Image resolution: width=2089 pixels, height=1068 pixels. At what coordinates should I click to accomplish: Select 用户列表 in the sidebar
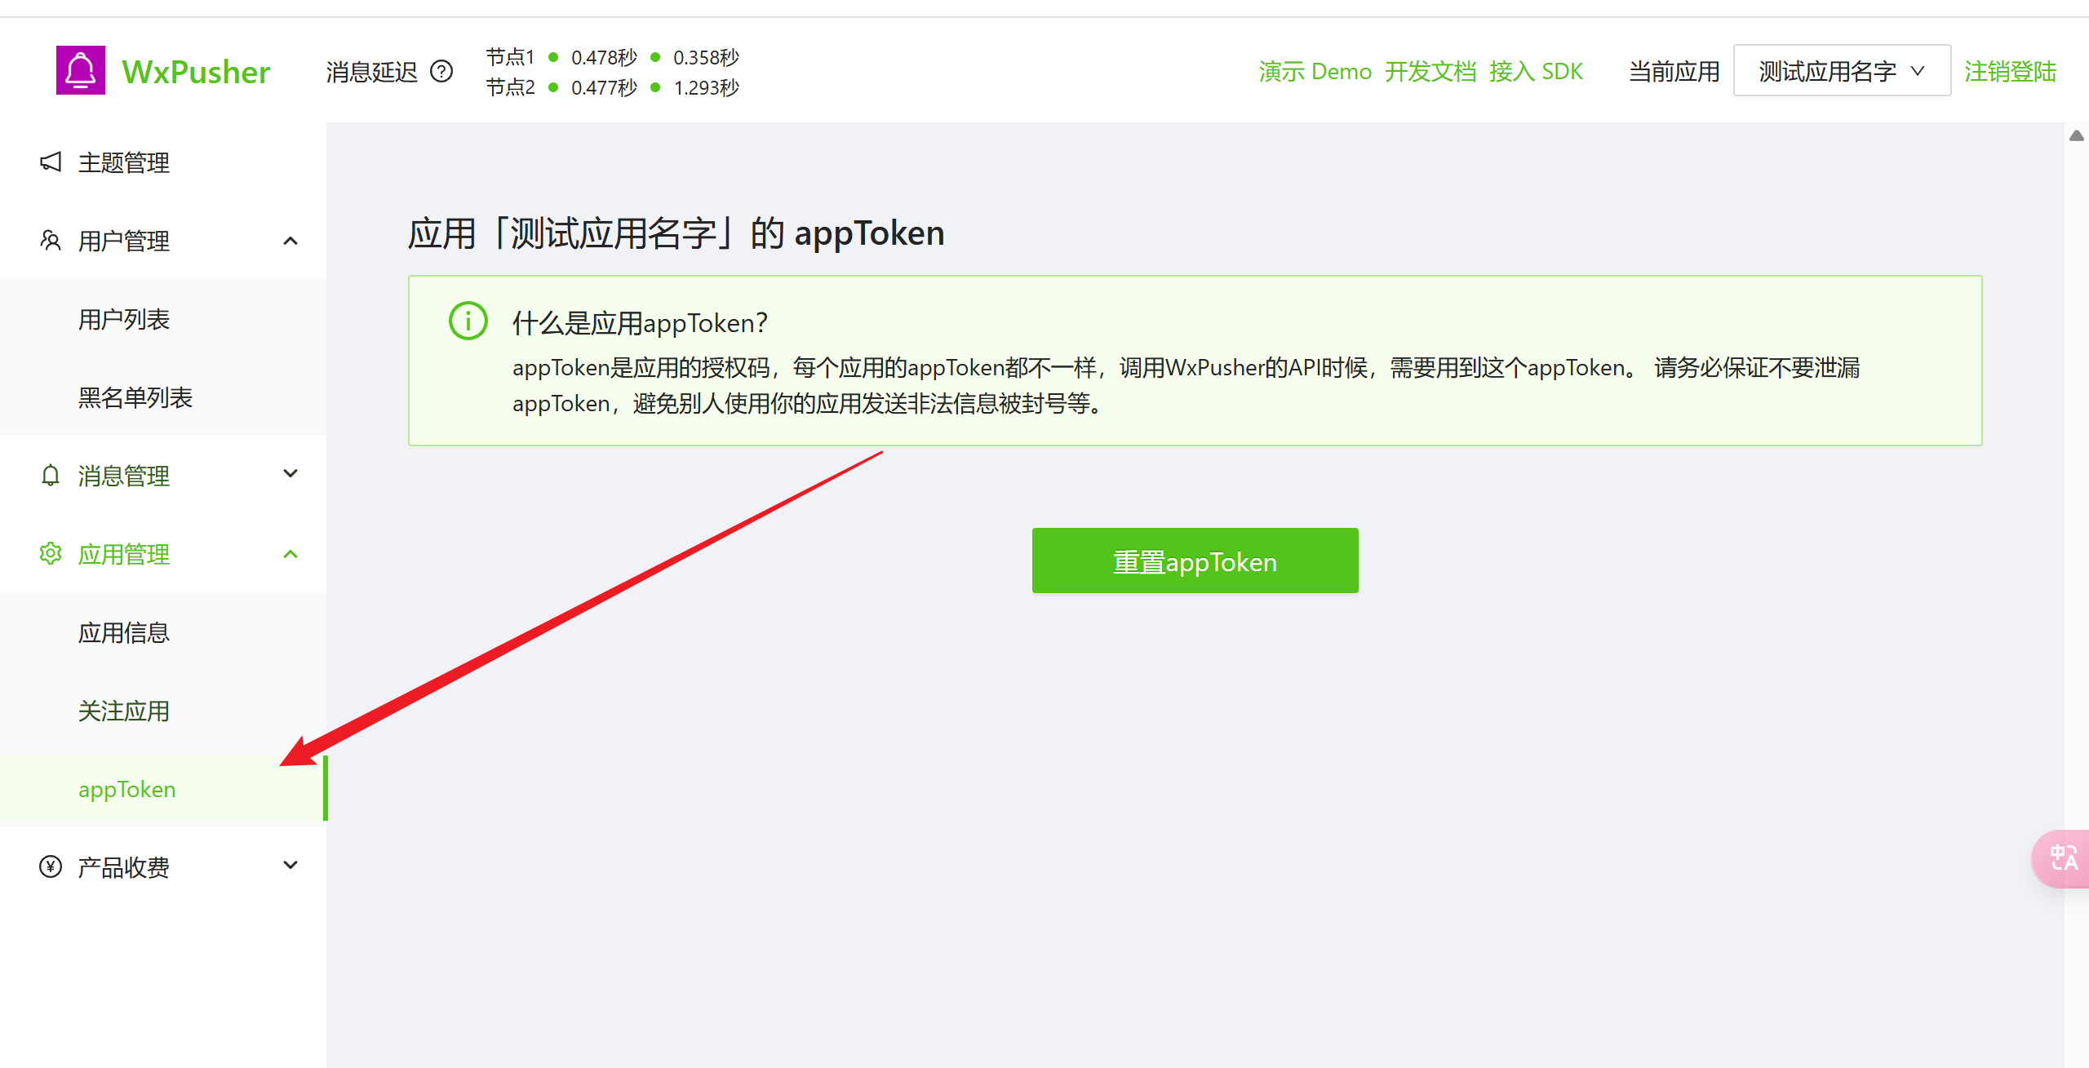point(124,319)
